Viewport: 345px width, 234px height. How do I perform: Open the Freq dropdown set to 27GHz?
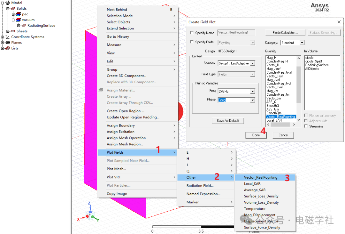(253, 91)
